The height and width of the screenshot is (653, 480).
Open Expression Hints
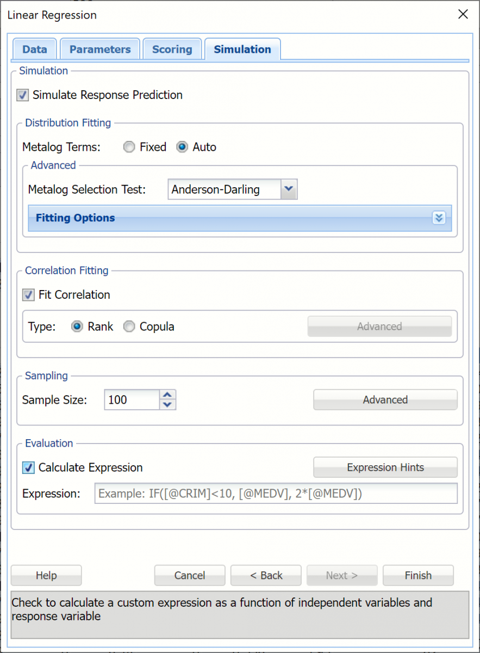[x=385, y=467]
